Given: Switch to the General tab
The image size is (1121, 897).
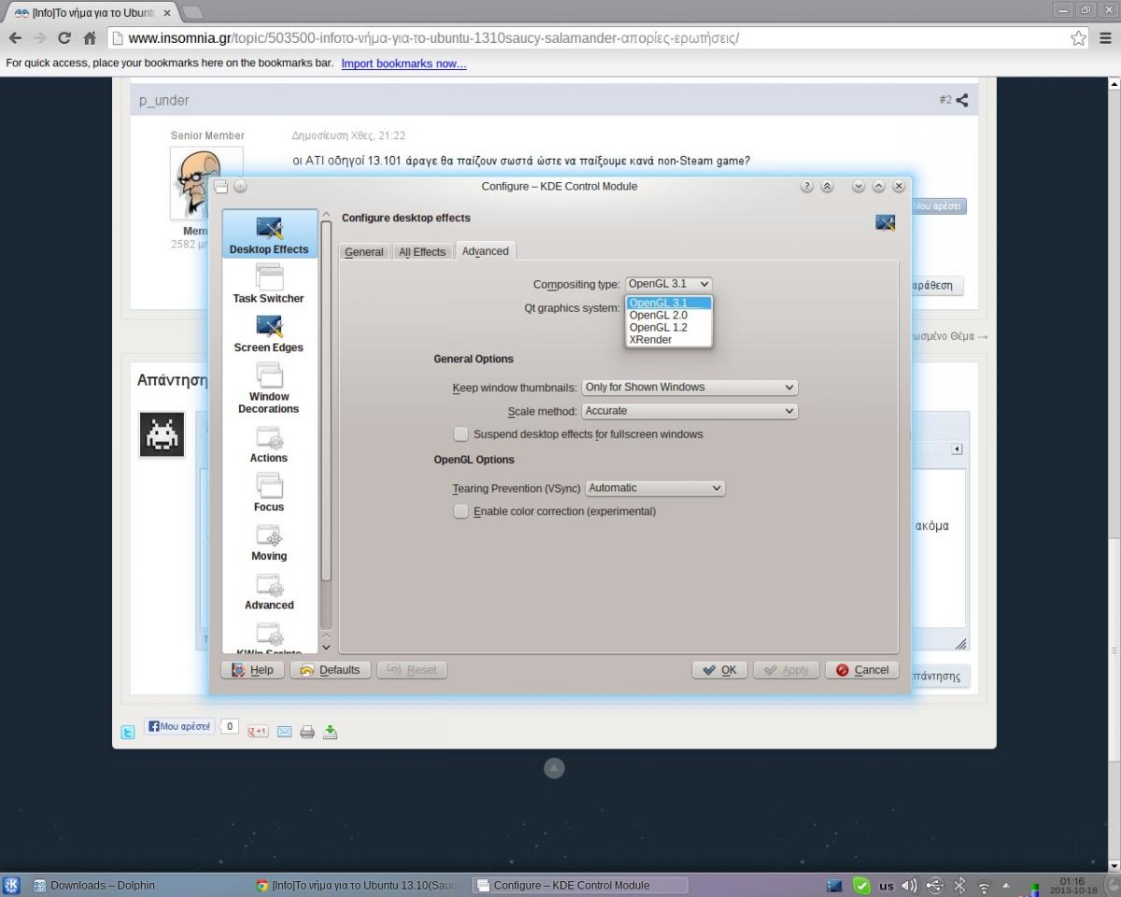Looking at the screenshot, I should click(363, 251).
